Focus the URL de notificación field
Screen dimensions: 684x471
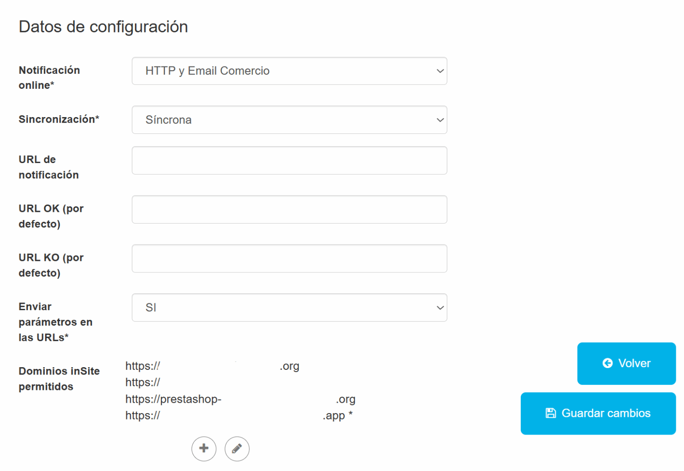[x=289, y=160]
